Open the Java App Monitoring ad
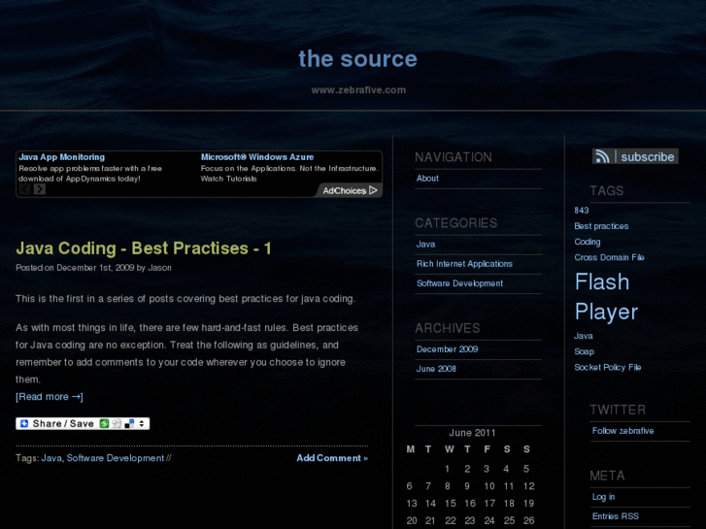706x529 pixels. tap(62, 157)
